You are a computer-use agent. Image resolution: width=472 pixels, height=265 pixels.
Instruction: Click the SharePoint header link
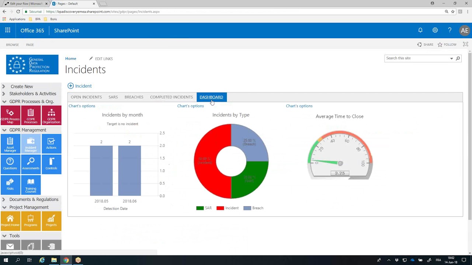coord(66,31)
